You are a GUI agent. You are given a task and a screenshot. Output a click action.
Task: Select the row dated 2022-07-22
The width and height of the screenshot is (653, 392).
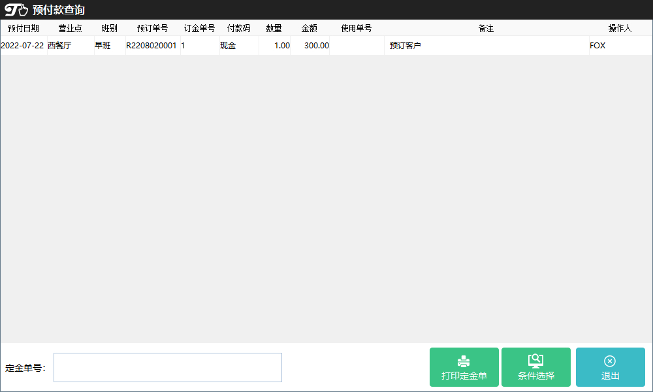[22, 46]
